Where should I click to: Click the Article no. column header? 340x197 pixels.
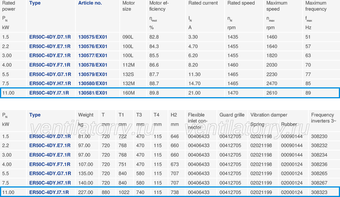(x=90, y=3)
